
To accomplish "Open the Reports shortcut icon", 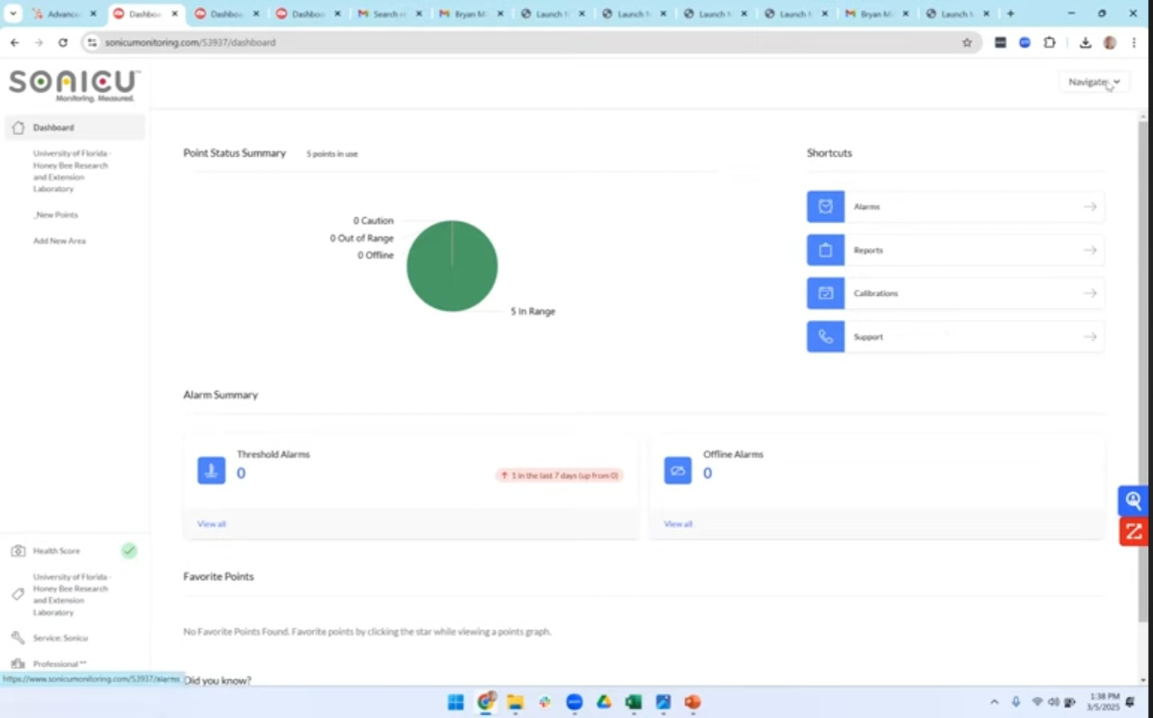I will tap(825, 250).
